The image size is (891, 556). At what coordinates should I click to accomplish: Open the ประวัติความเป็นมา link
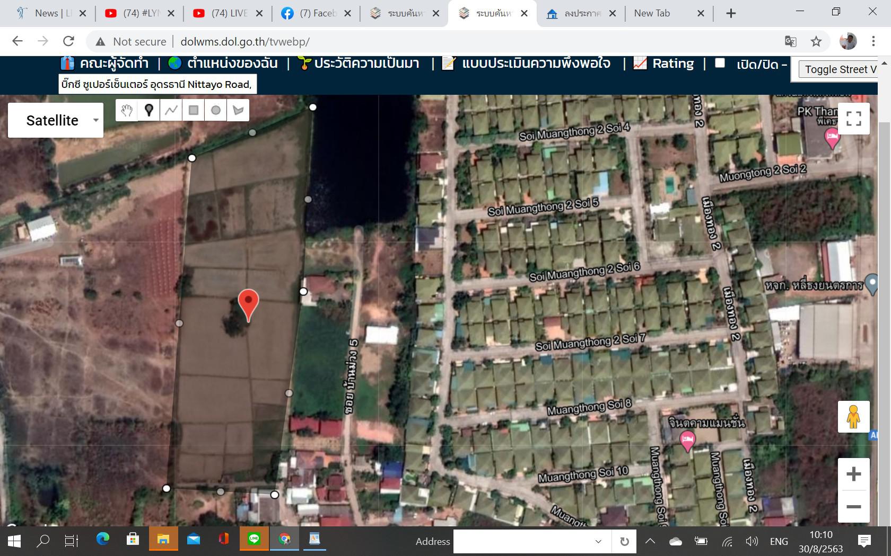pos(366,64)
